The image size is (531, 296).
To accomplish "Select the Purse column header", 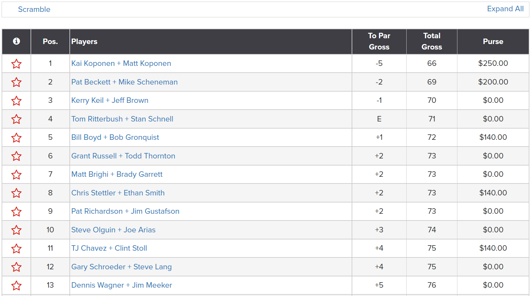I will pyautogui.click(x=493, y=41).
